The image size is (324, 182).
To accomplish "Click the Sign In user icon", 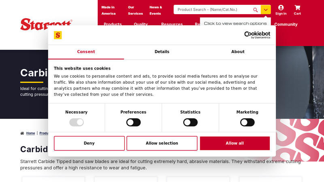I will point(281,8).
